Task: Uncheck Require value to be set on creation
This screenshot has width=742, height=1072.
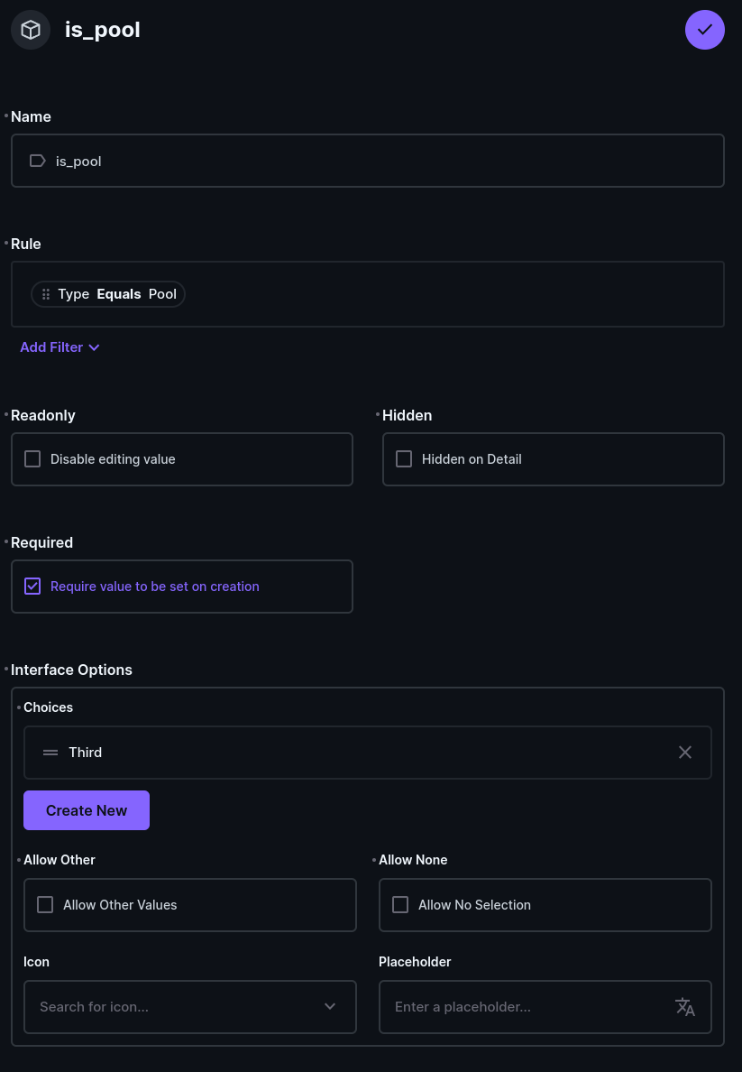Action: (x=32, y=586)
